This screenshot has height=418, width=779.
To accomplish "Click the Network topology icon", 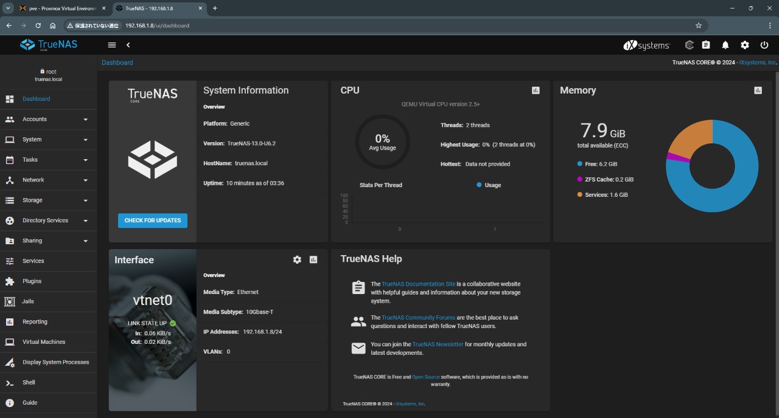I will [x=10, y=180].
